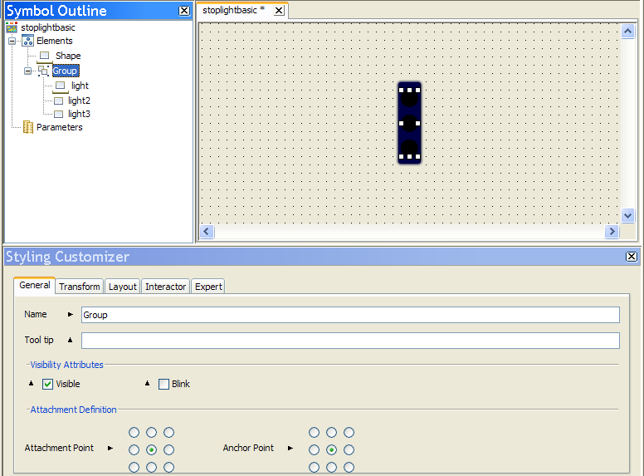644x476 pixels.
Task: Collapse the Elements tree node
Action: point(12,41)
